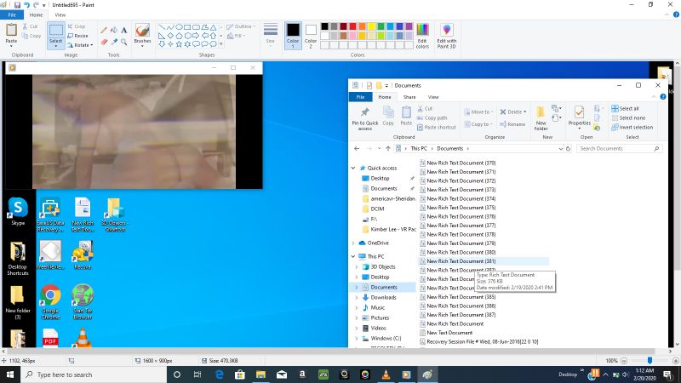681x383 pixels.
Task: Select the Magnifier tool in Paint
Action: (123, 42)
